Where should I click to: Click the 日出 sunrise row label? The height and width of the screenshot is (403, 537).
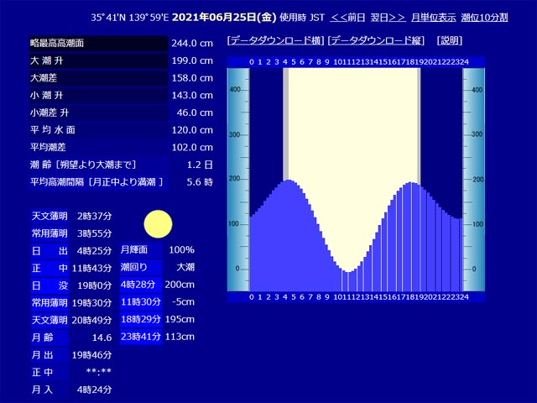[x=50, y=251]
